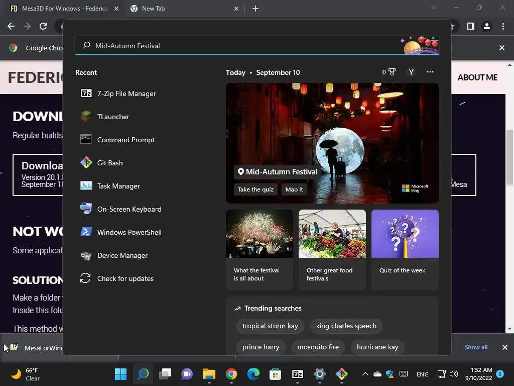Image resolution: width=514 pixels, height=386 pixels.
Task: Launch Windows PowerShell from Recent list
Action: coord(121,232)
